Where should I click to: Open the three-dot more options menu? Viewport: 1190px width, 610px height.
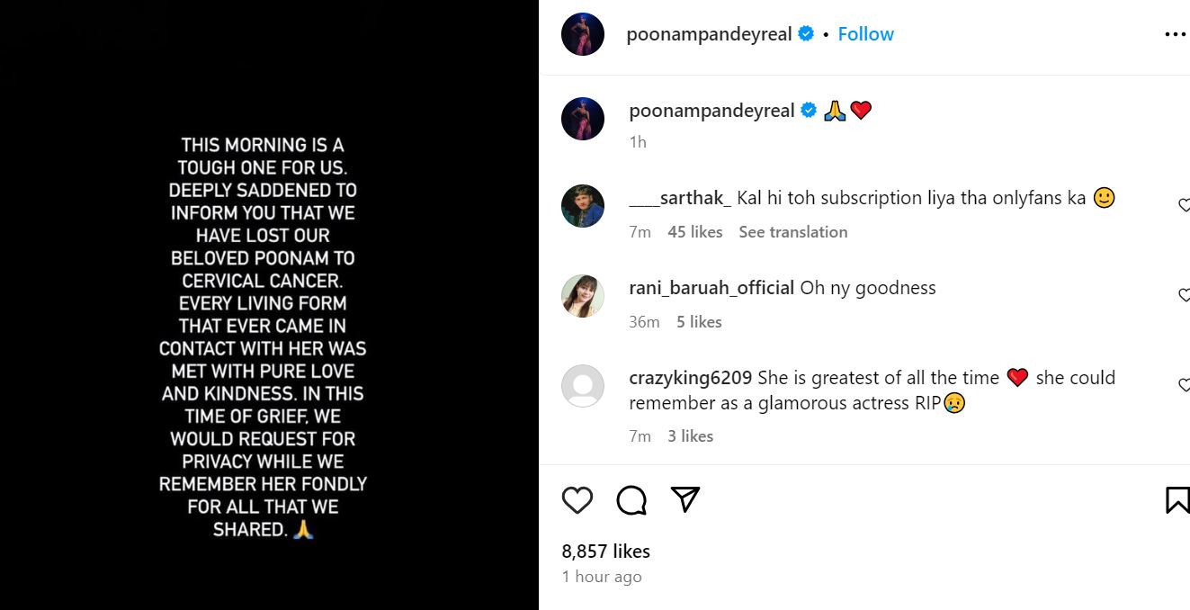[1175, 34]
